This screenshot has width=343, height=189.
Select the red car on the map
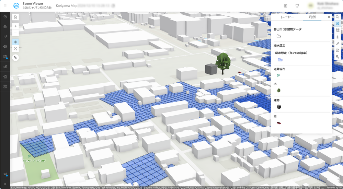(x=240, y=72)
